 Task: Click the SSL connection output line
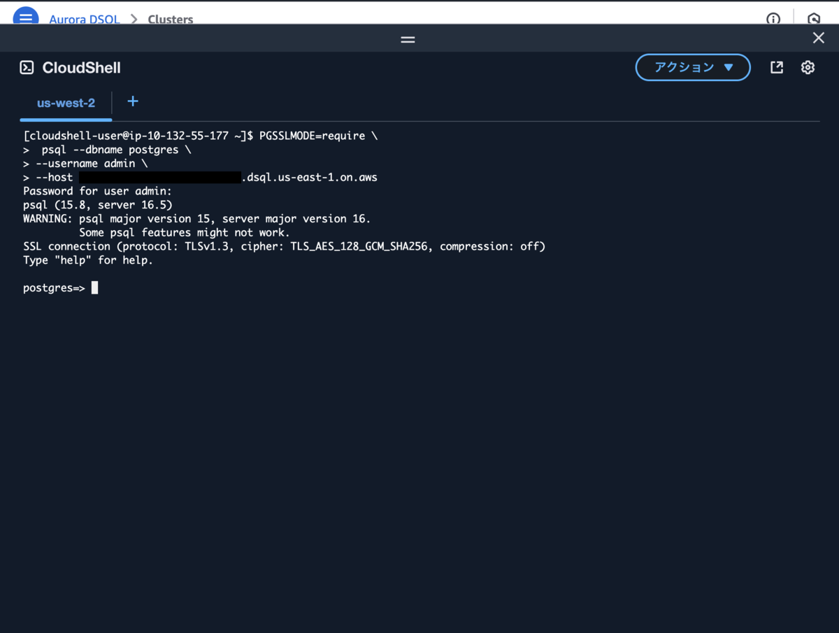[x=284, y=246]
